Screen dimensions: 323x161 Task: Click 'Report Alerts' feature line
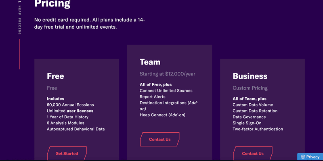click(153, 97)
